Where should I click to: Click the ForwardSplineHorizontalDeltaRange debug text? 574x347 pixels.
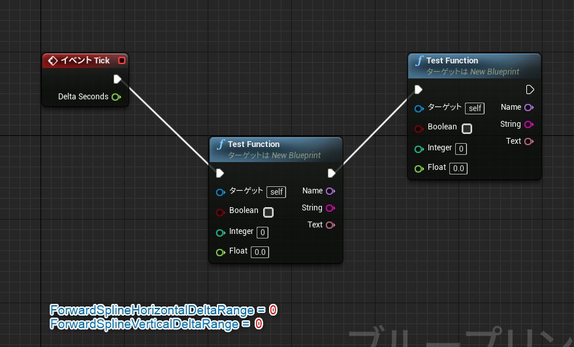(x=163, y=310)
